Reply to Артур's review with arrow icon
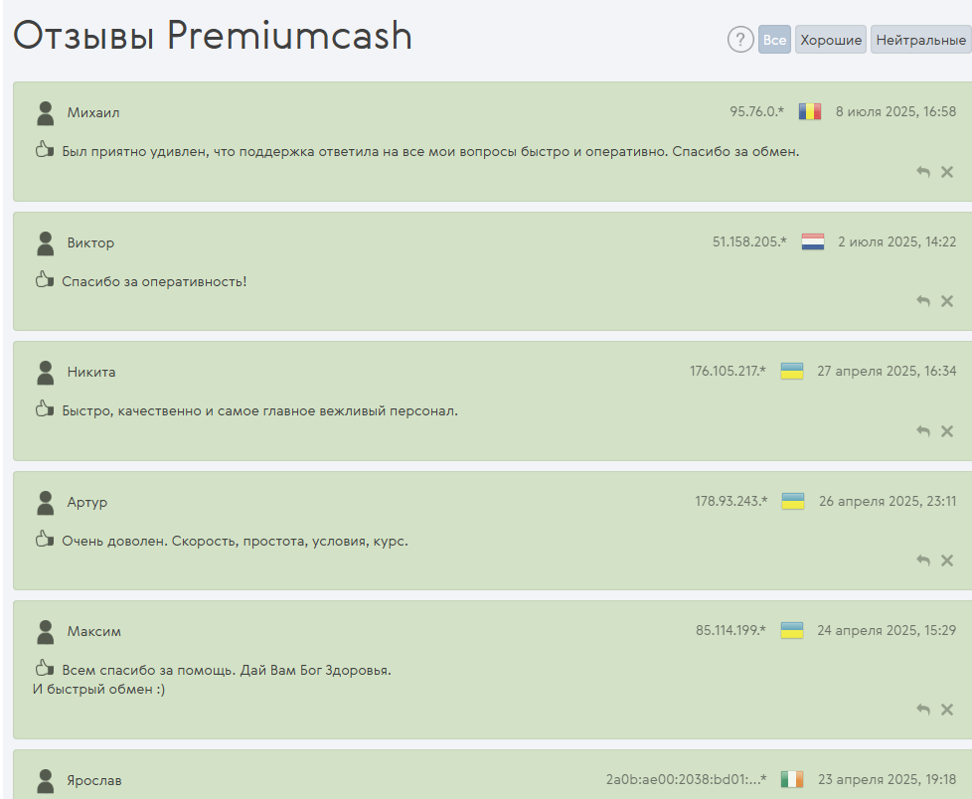 point(923,560)
